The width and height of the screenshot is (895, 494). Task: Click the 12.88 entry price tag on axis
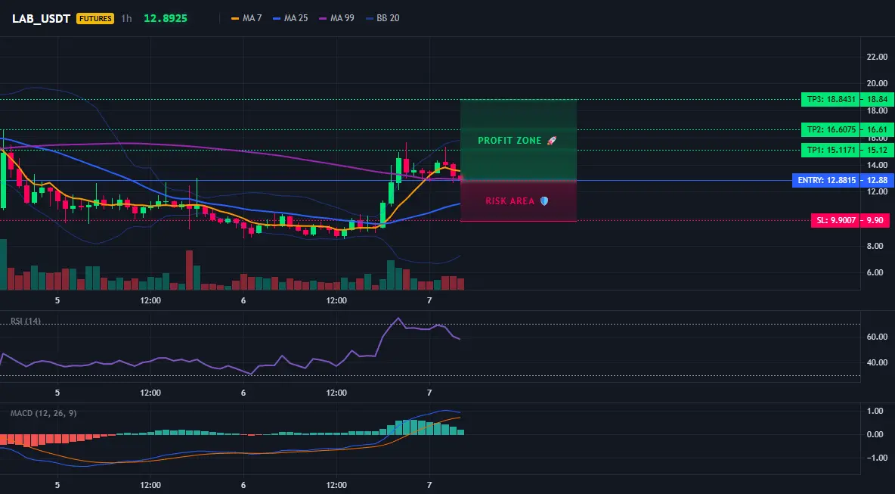tap(878, 181)
